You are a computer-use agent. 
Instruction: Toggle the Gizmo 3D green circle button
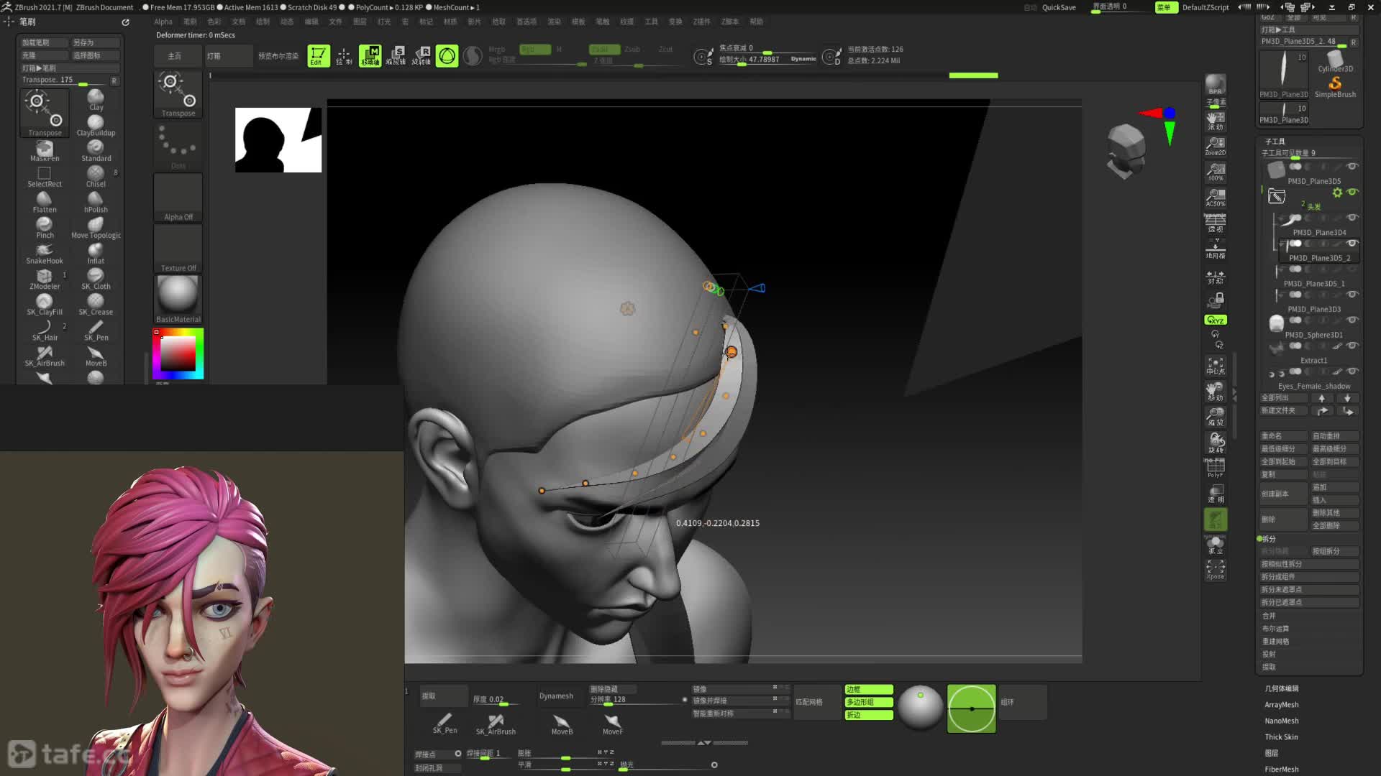click(x=447, y=55)
